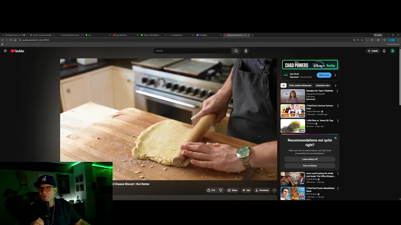Open I Tried Every Famous Cartoon Food thumbnail
This screenshot has width=401, height=225.
(293, 111)
